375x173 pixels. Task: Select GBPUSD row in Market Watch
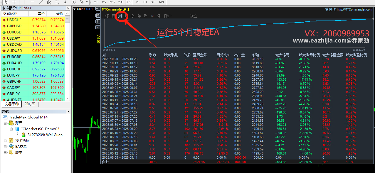33,26
